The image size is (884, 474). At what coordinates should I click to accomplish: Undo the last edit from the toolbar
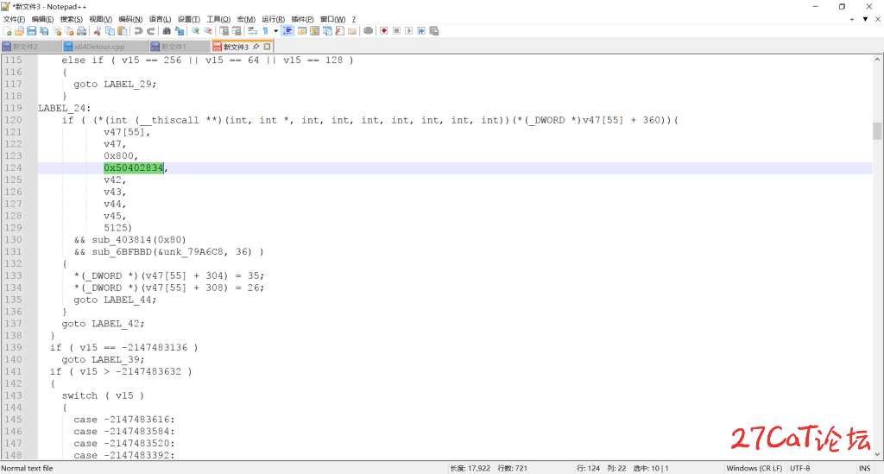(x=138, y=31)
